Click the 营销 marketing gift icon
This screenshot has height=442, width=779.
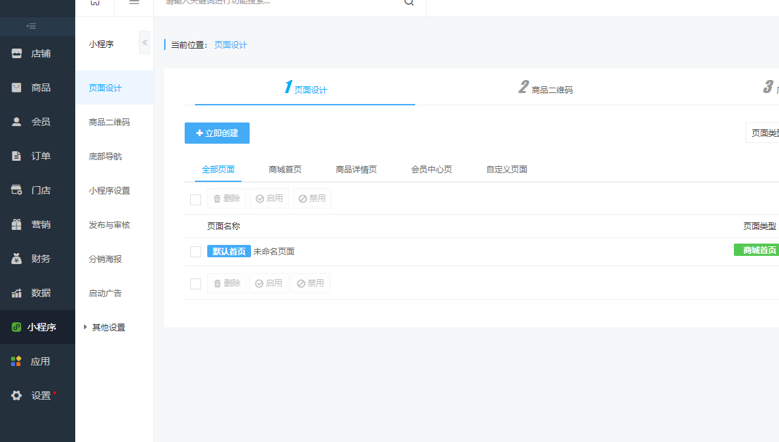[x=17, y=224]
